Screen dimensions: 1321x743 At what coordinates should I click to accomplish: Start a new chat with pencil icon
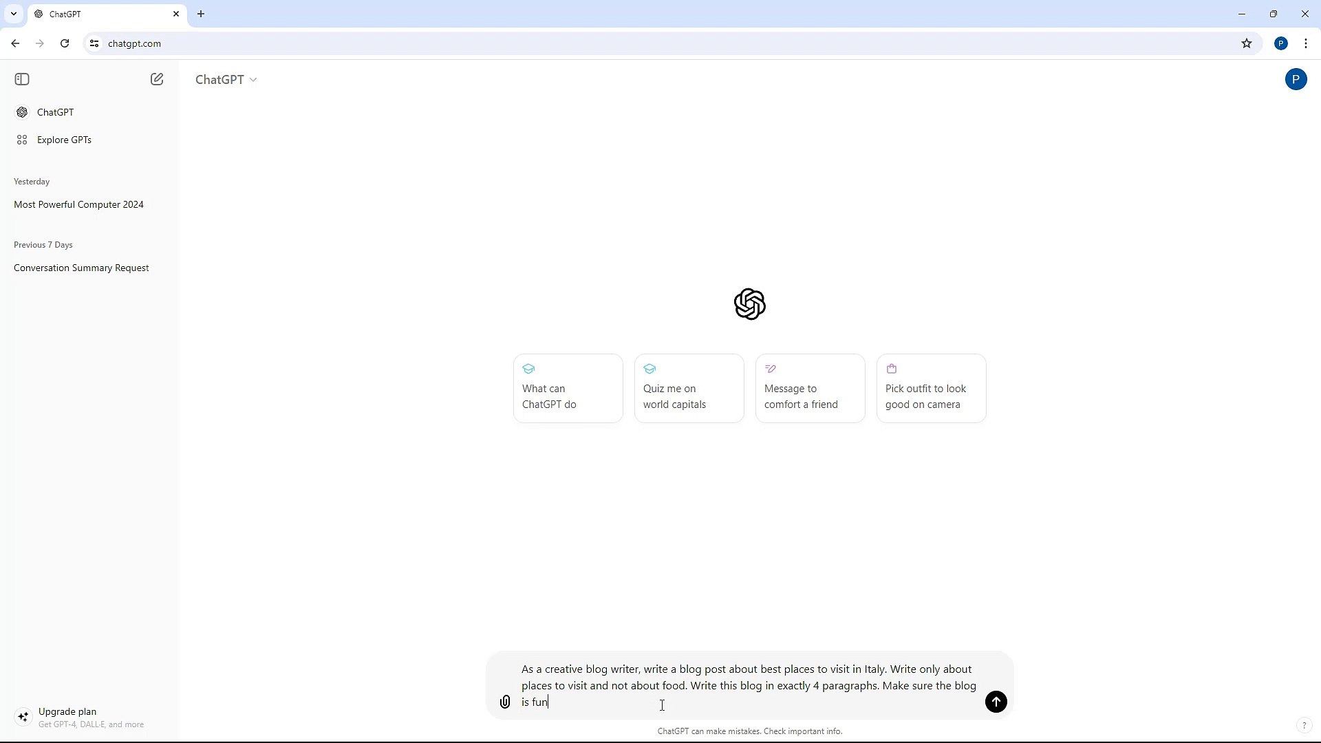[157, 79]
